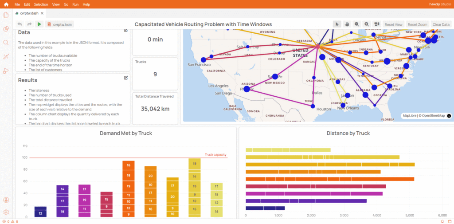Open the Selection menu
Image resolution: width=454 pixels, height=224 pixels.
point(41,4)
